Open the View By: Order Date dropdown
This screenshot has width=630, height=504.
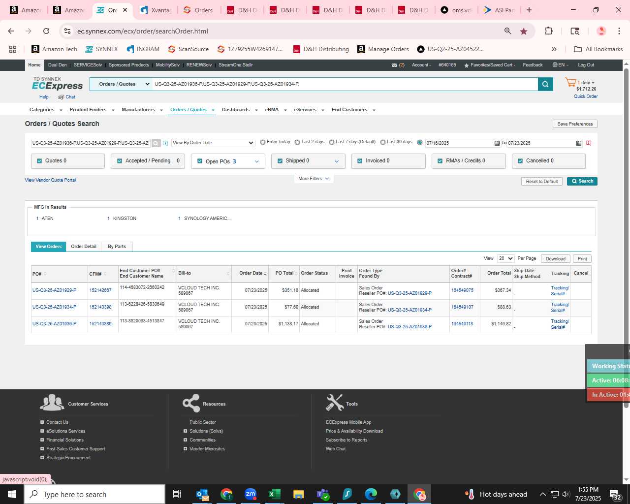click(x=213, y=143)
